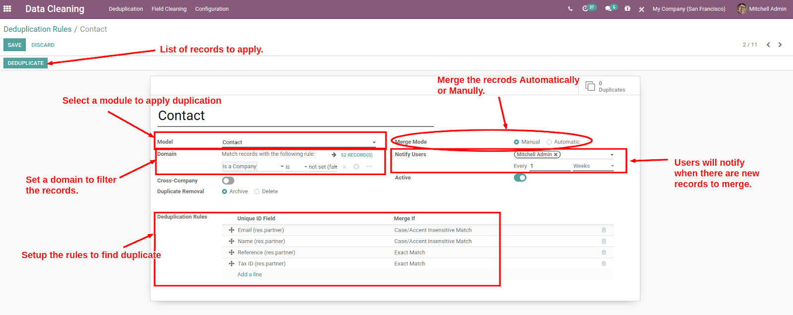Open the 52 RECORD(S) link
Screen dimensions: 793x315
tap(356, 155)
